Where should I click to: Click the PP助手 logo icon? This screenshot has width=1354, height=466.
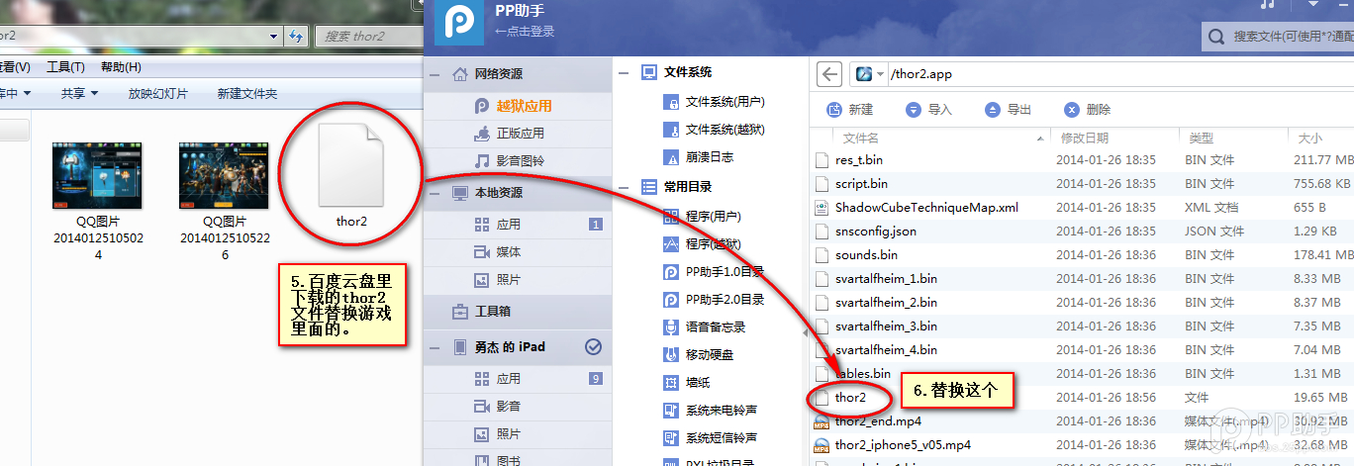[x=458, y=23]
